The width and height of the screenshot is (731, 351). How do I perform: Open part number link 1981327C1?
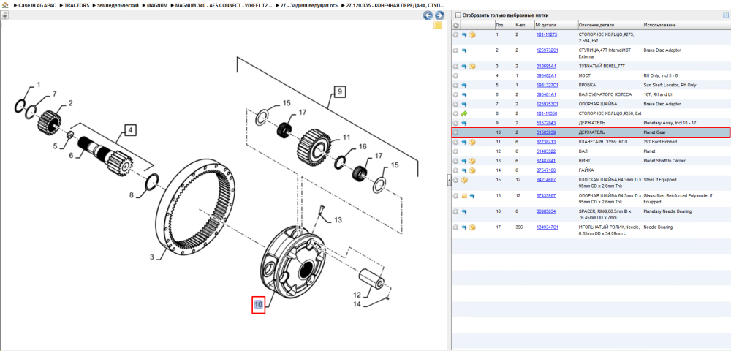coord(548,86)
